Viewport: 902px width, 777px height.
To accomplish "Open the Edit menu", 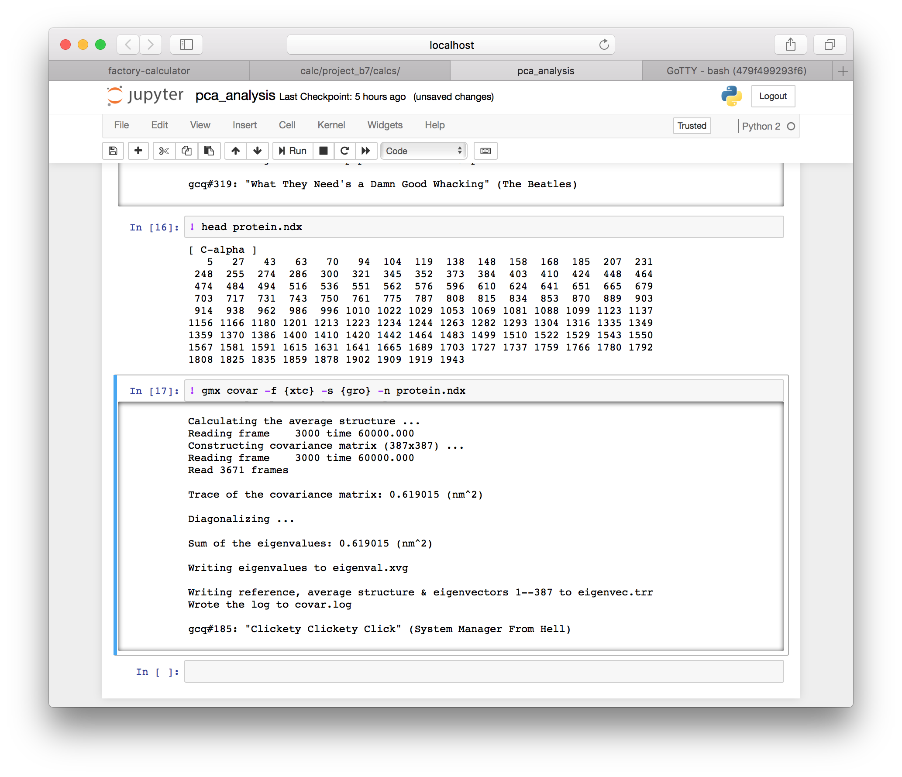I will pos(159,125).
